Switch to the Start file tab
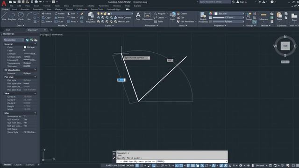 click(x=8, y=30)
